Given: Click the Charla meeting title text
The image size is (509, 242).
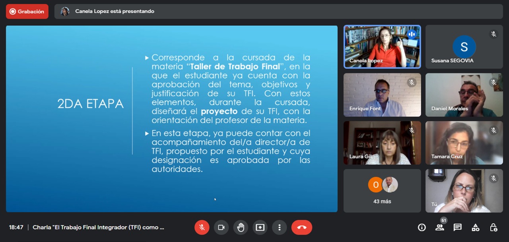Looking at the screenshot, I should tap(98, 227).
